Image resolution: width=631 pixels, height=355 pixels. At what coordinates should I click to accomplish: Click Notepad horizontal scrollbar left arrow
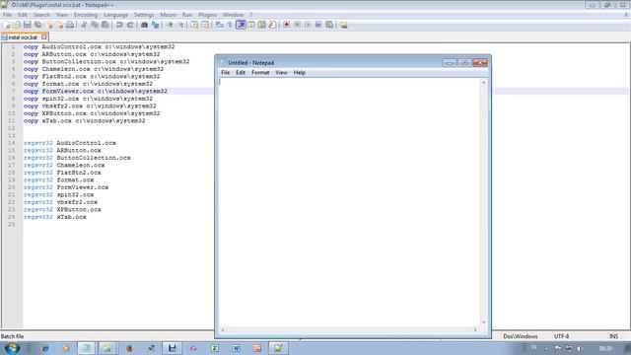[223, 330]
